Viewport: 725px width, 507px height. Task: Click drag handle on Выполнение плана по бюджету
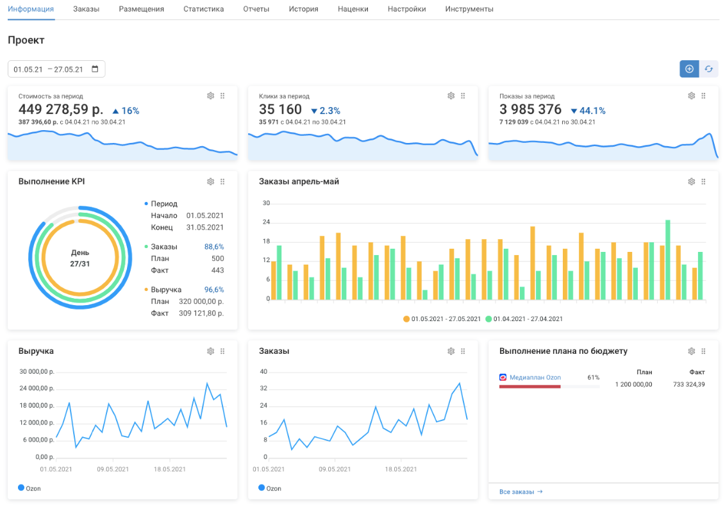pos(703,351)
